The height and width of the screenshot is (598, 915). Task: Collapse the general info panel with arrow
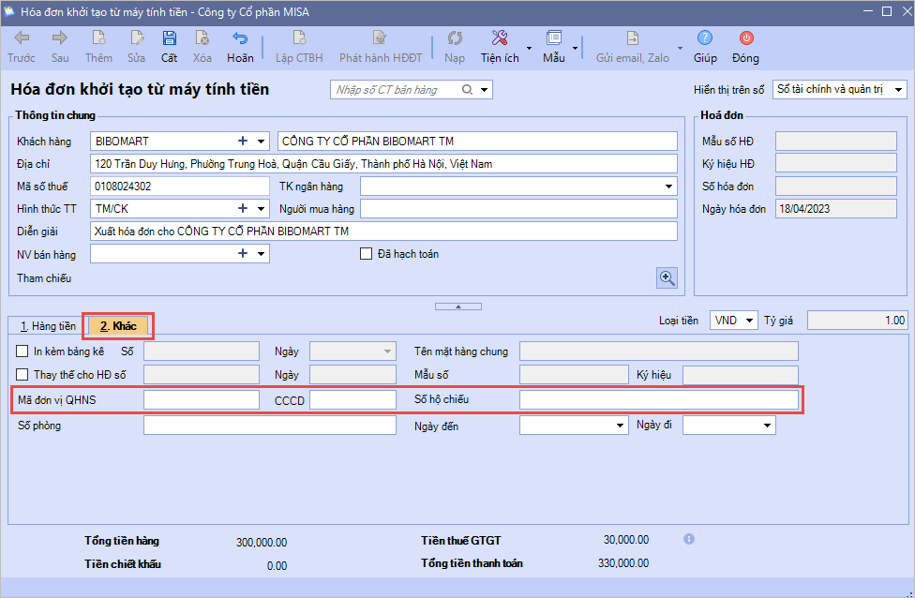[457, 306]
